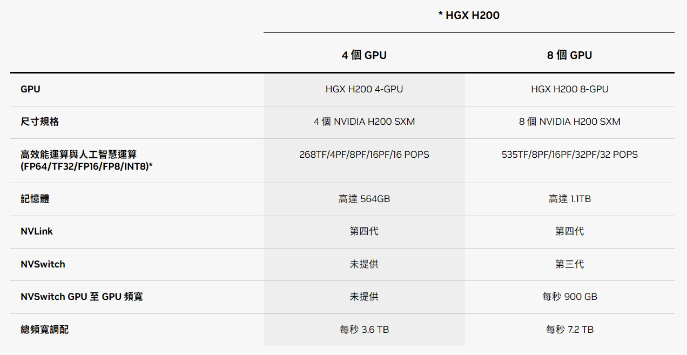
Task: Select the NVLink row label
Action: (x=37, y=231)
